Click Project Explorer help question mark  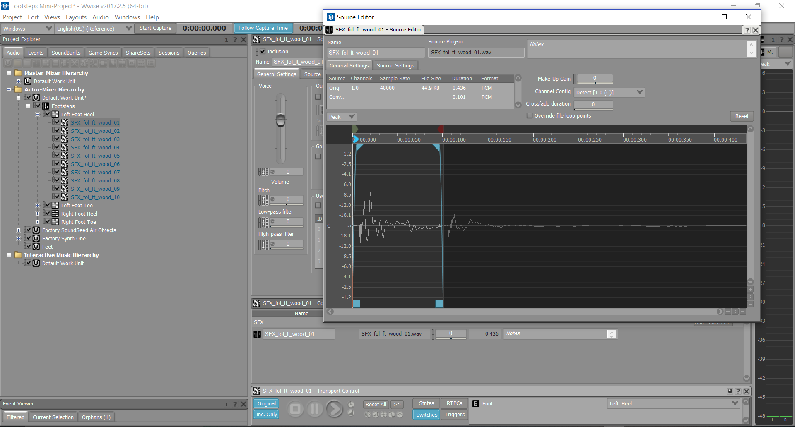click(x=235, y=40)
